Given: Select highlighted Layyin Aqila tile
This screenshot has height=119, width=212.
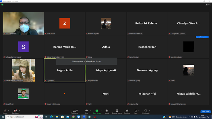Looking at the screenshot, I should pyautogui.click(x=65, y=70).
